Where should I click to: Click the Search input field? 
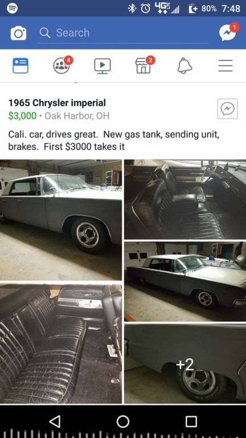123,33
